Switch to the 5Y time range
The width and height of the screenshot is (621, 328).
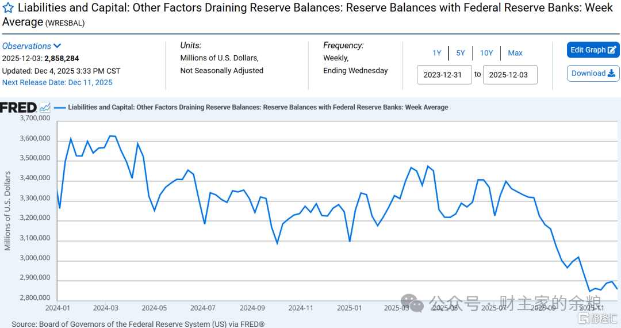point(461,53)
